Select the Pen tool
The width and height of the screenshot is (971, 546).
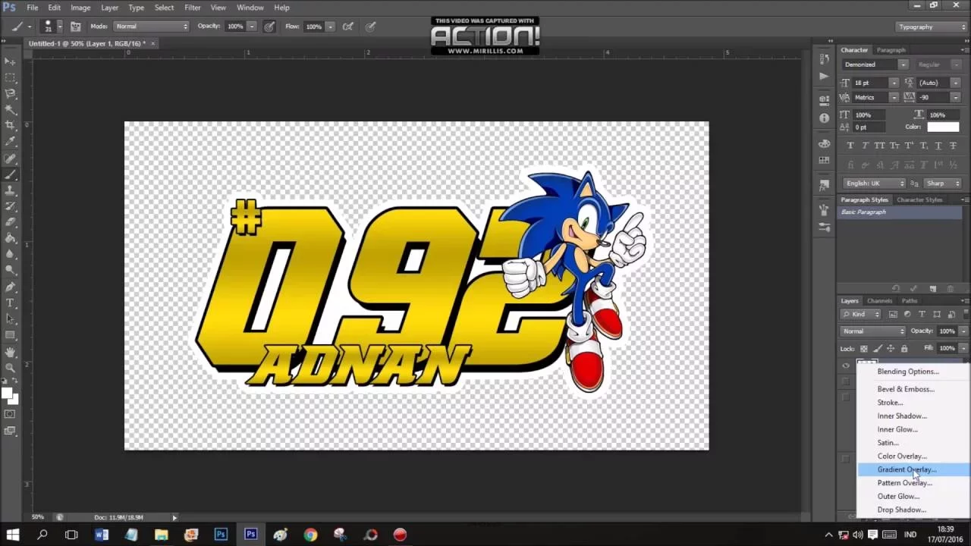(x=10, y=287)
